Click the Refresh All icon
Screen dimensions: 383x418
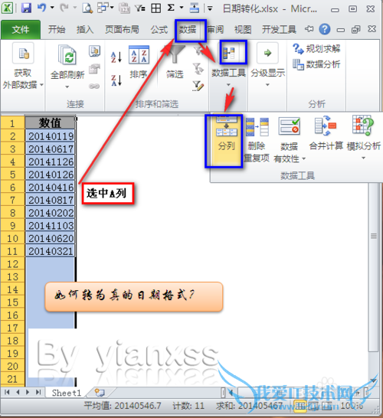pyautogui.click(x=67, y=54)
